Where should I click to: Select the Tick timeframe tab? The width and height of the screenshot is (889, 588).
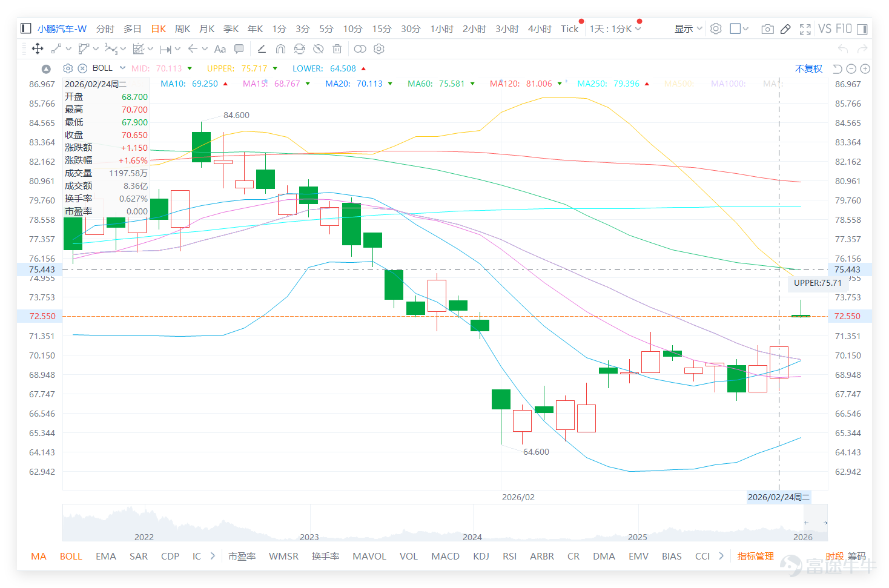point(569,28)
